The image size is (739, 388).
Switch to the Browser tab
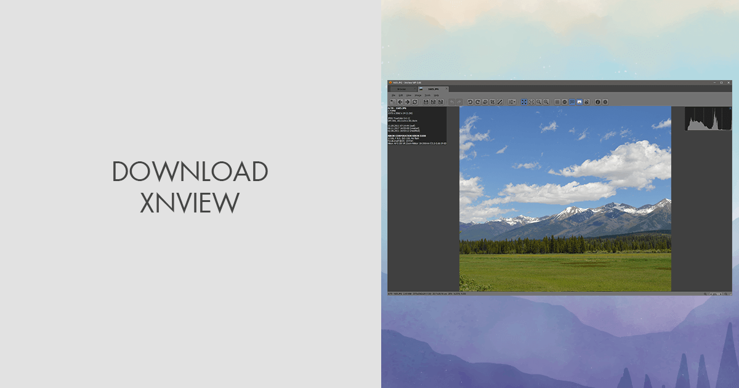pos(402,89)
